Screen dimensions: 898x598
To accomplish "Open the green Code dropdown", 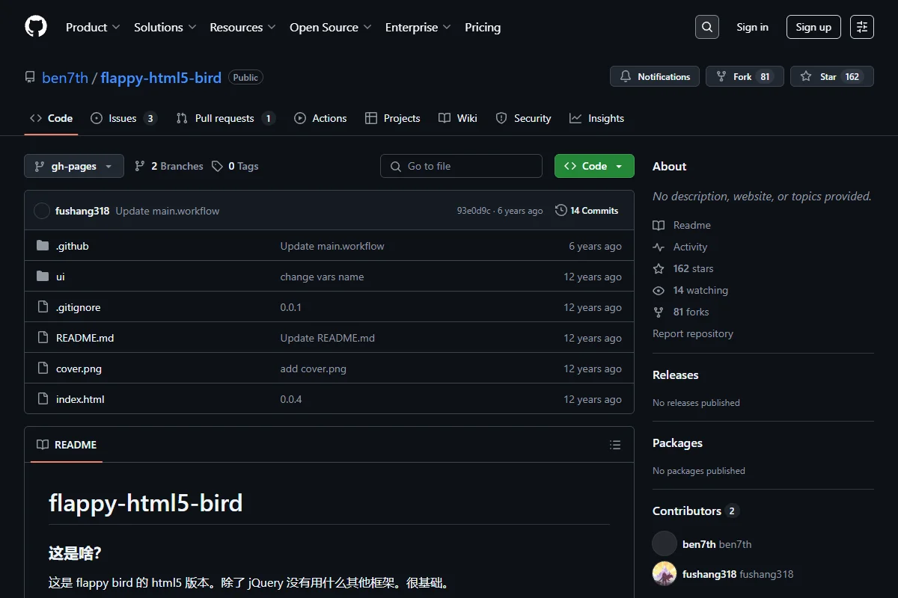I will point(594,166).
